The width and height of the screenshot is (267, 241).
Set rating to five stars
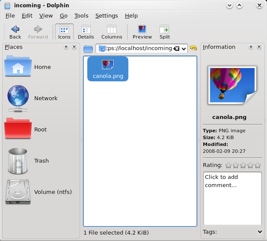click(258, 165)
